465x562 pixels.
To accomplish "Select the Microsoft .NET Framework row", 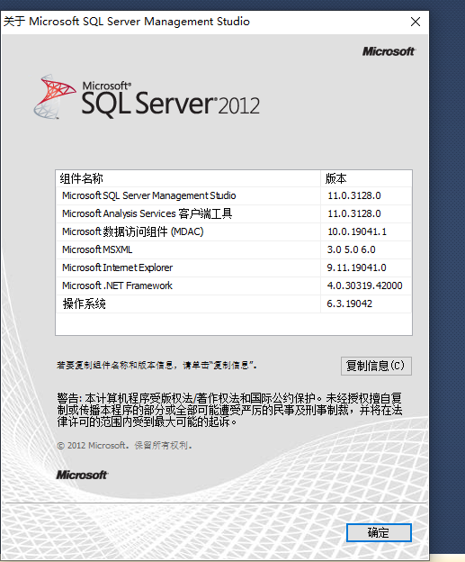I will pos(234,286).
